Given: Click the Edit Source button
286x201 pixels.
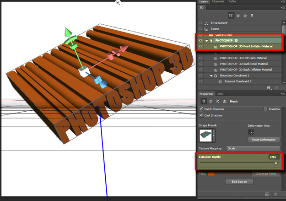Looking at the screenshot, I should tap(239, 182).
